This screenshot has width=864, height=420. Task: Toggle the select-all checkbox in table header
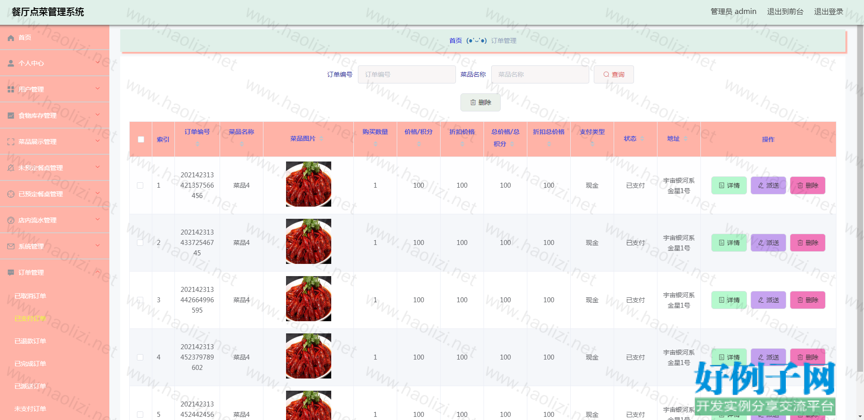141,139
